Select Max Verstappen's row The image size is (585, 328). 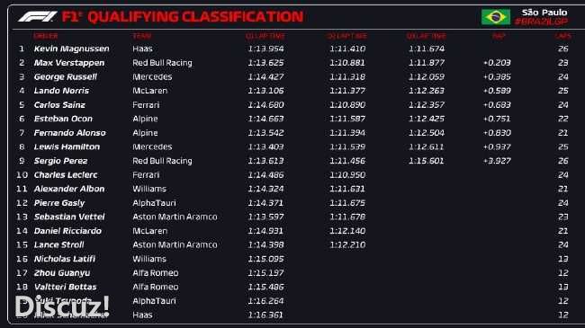pos(292,63)
